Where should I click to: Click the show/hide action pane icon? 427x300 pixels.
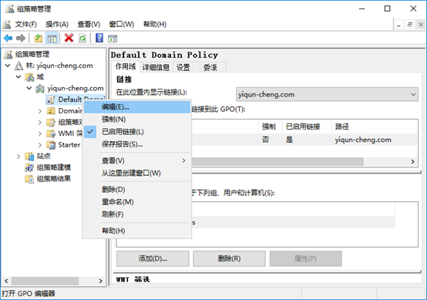(x=113, y=39)
